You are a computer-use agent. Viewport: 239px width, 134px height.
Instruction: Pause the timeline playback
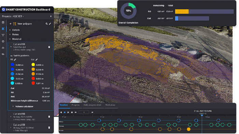click(x=65, y=112)
